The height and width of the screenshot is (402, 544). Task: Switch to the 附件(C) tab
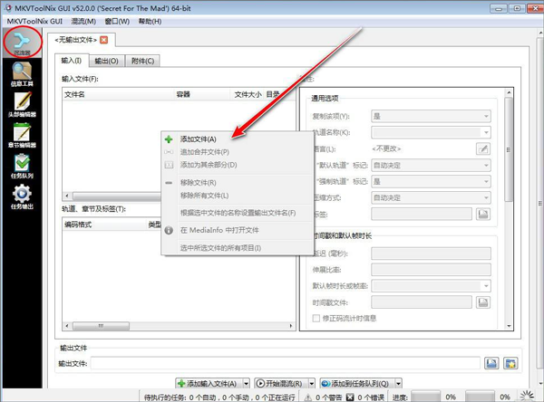[142, 61]
